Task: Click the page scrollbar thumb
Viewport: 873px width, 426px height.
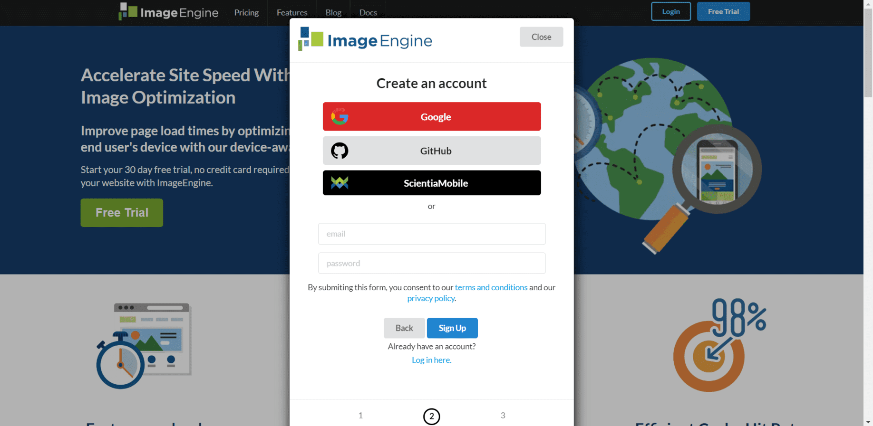Action: [868, 52]
